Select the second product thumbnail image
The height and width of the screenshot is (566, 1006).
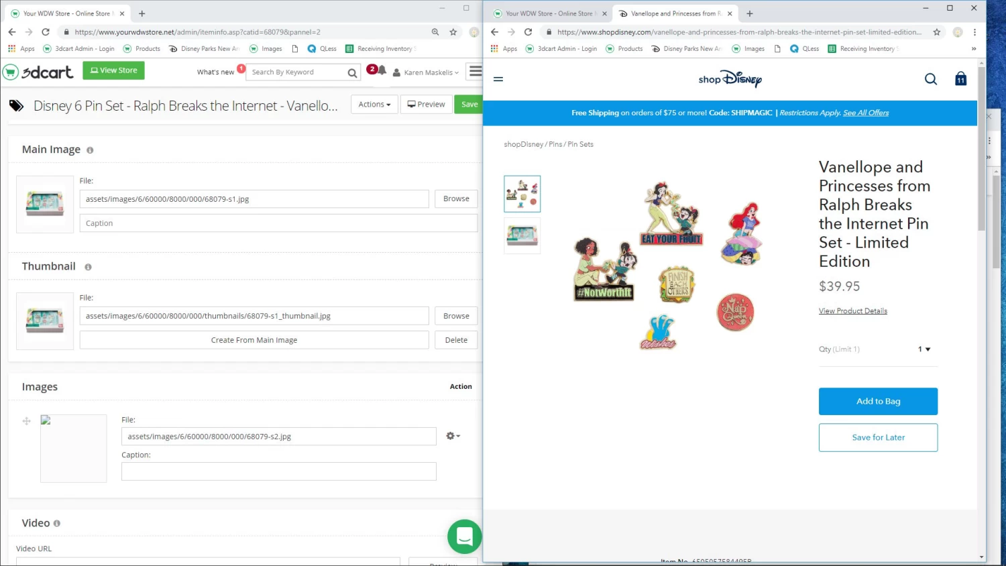tap(522, 235)
